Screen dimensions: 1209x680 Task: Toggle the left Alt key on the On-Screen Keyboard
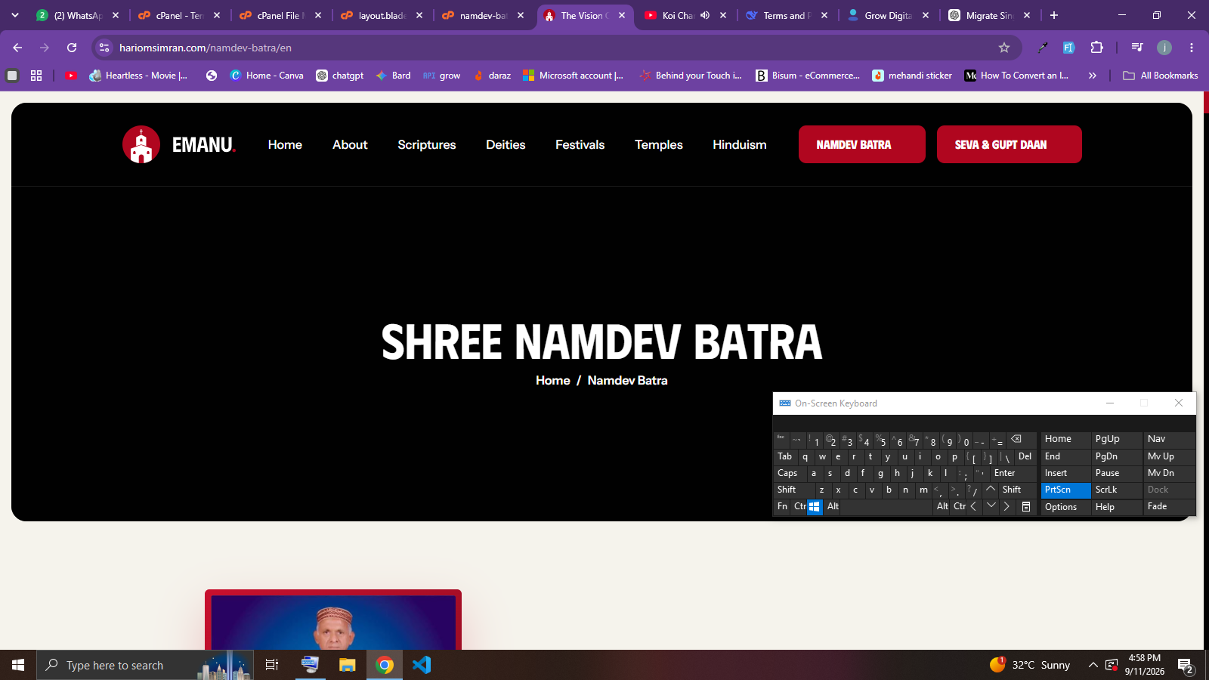click(x=833, y=507)
